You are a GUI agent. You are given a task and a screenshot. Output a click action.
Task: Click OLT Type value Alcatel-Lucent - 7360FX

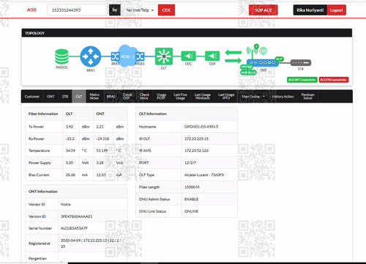pos(204,175)
